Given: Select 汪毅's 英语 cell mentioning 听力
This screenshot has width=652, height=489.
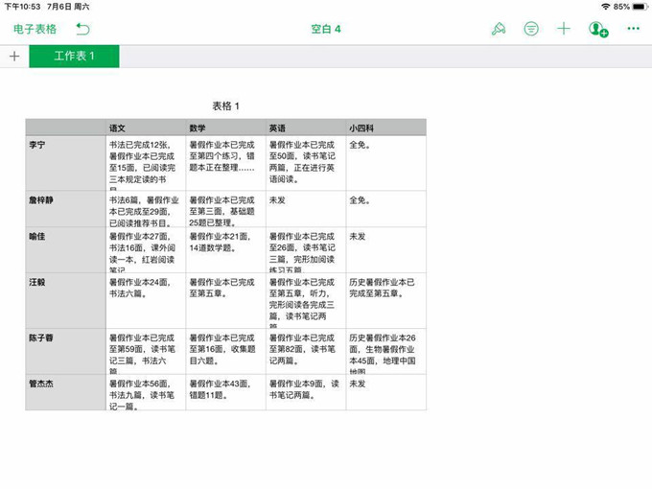Looking at the screenshot, I should click(306, 301).
